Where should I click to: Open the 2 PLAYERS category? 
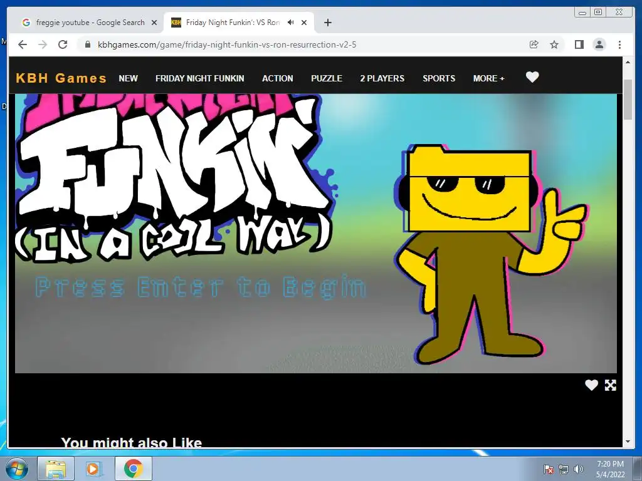click(x=382, y=78)
